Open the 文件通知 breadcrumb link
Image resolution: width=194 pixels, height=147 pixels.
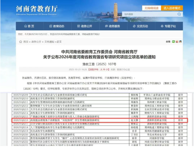(50, 42)
